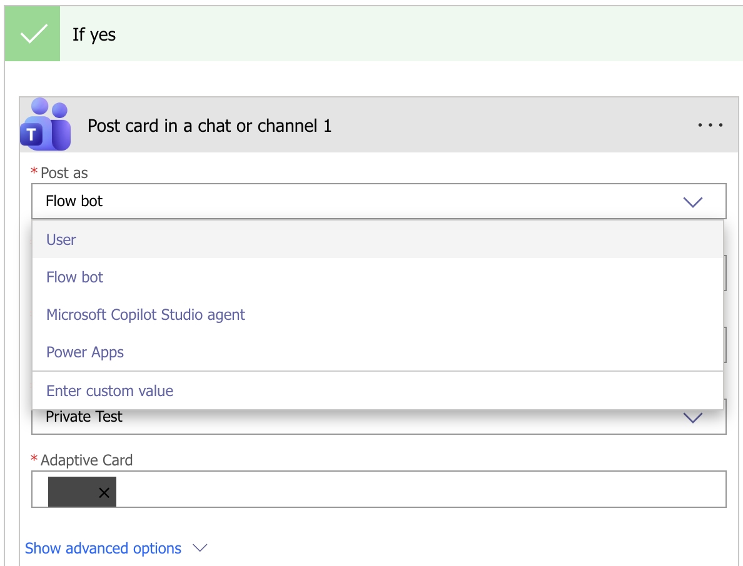Click the If yes branch header text

94,34
